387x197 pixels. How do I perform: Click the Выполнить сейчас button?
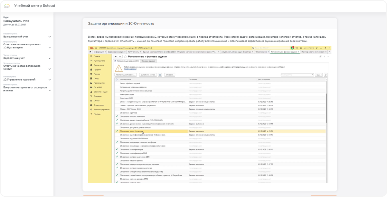[x=148, y=75]
